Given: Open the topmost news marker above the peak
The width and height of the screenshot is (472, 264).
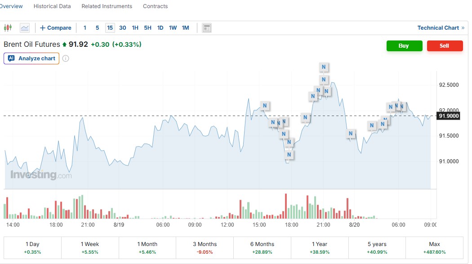Looking at the screenshot, I should (324, 67).
